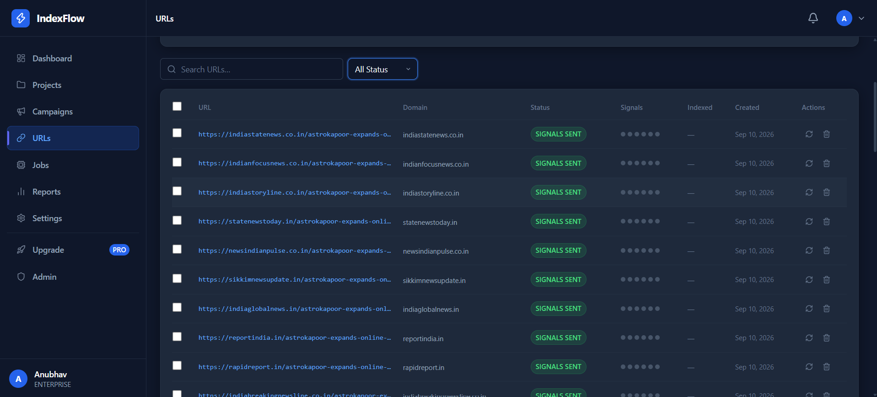
Task: Select URLs in the sidebar
Action: coord(73,138)
